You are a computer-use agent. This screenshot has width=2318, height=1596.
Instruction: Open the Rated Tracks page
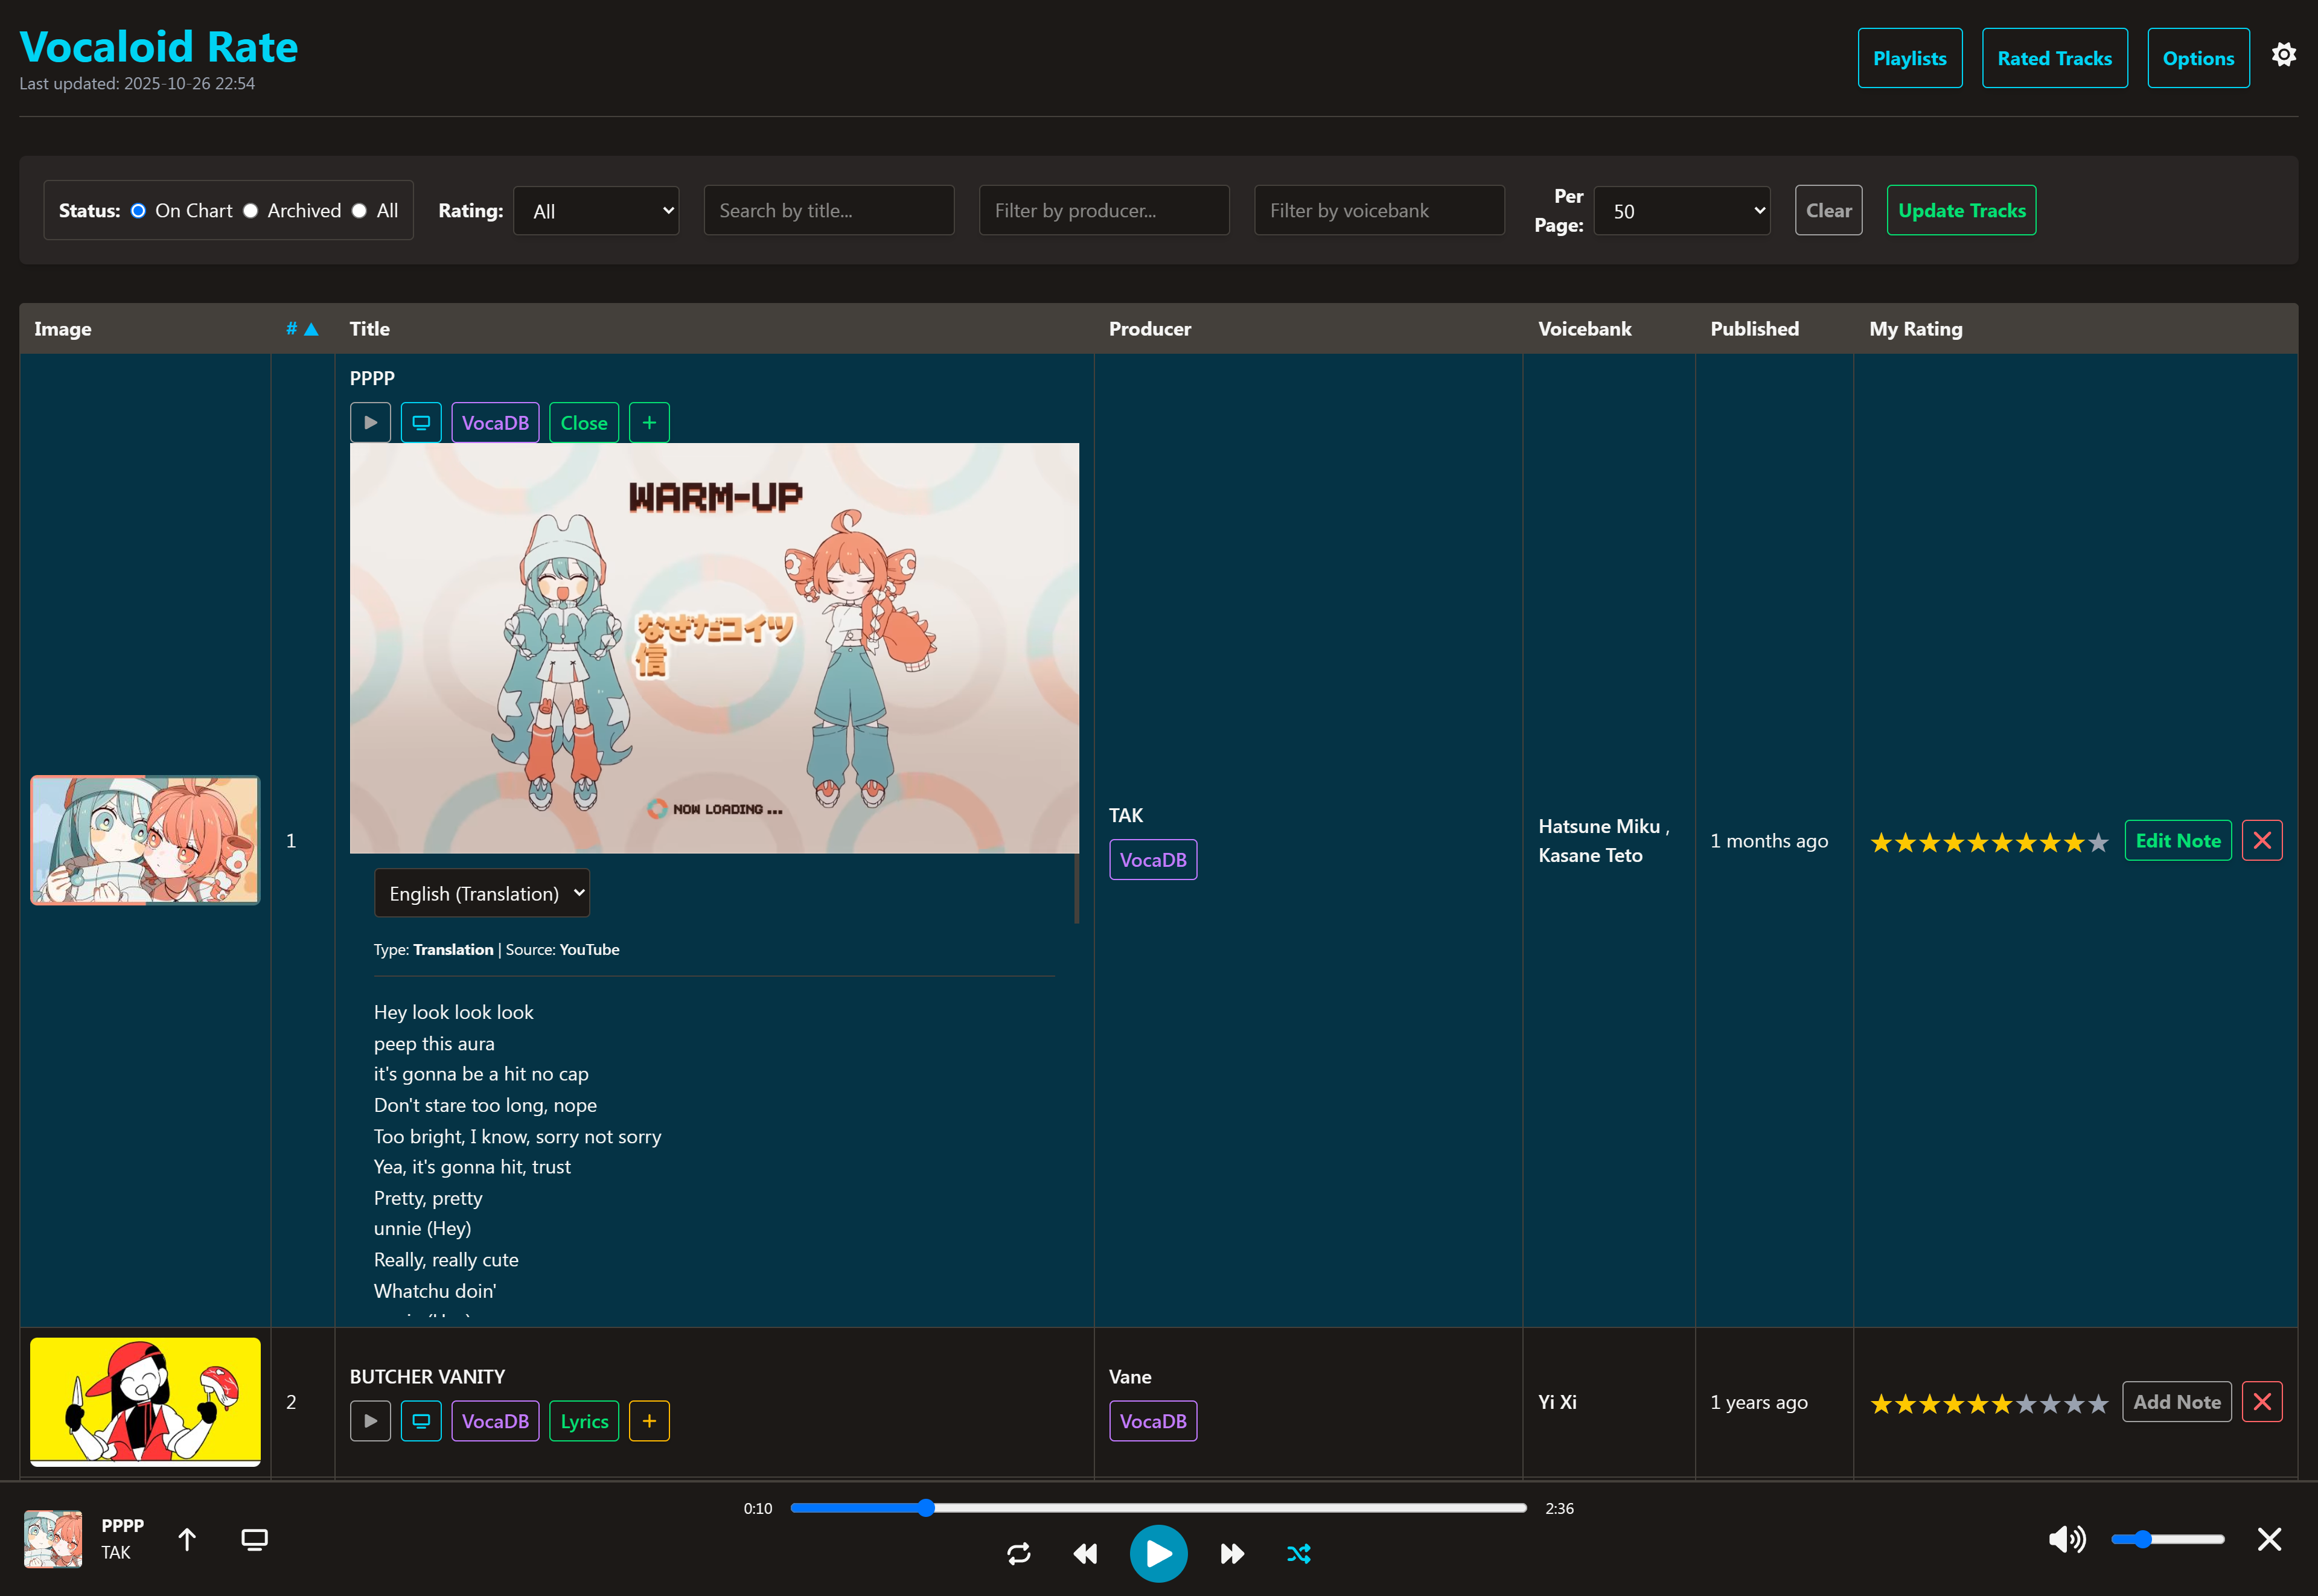[2055, 58]
